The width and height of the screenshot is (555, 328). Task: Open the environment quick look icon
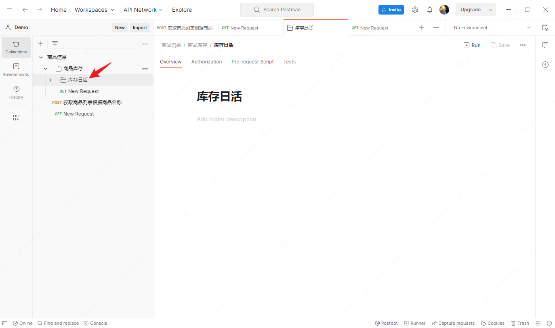[545, 27]
